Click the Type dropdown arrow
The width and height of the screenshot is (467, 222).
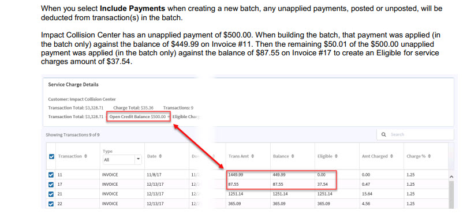coord(138,160)
